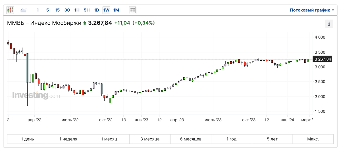The image size is (341, 152).
Task: Click the change value +11,04
Action: (x=122, y=23)
